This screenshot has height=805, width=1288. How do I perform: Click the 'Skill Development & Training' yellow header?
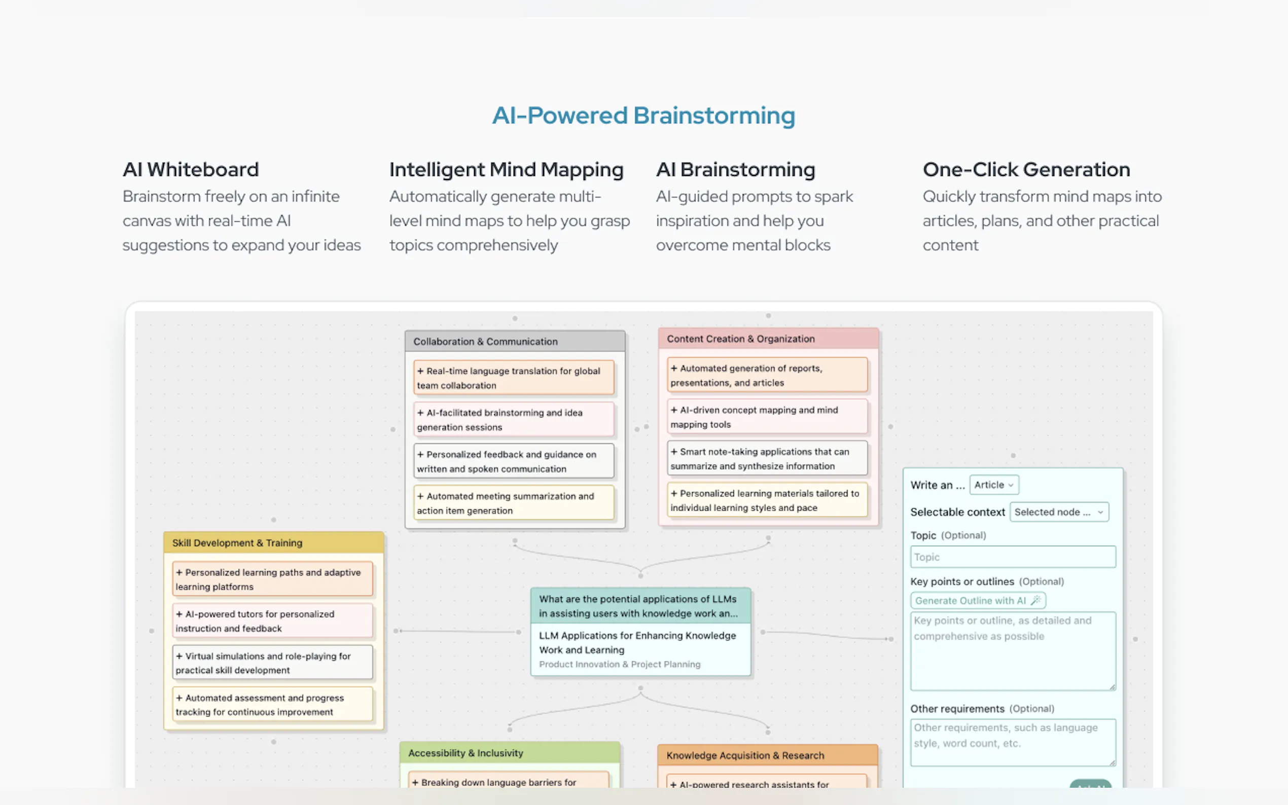(273, 543)
